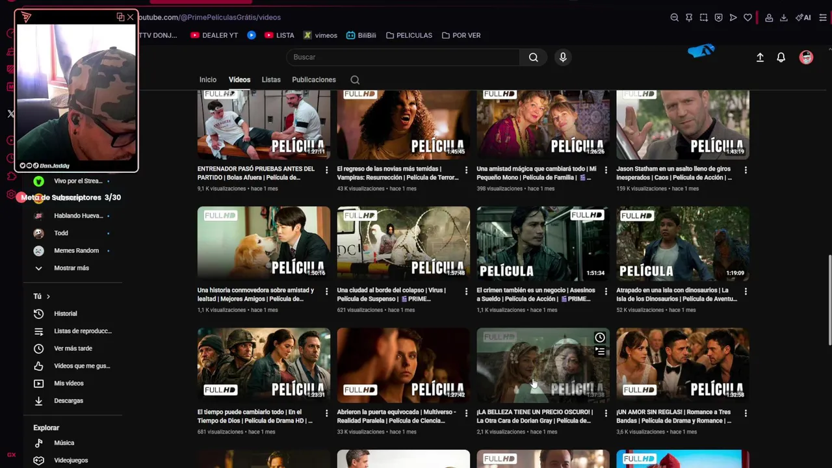832x468 pixels.
Task: Click the zoom out icon in browser toolbar
Action: [x=674, y=18]
